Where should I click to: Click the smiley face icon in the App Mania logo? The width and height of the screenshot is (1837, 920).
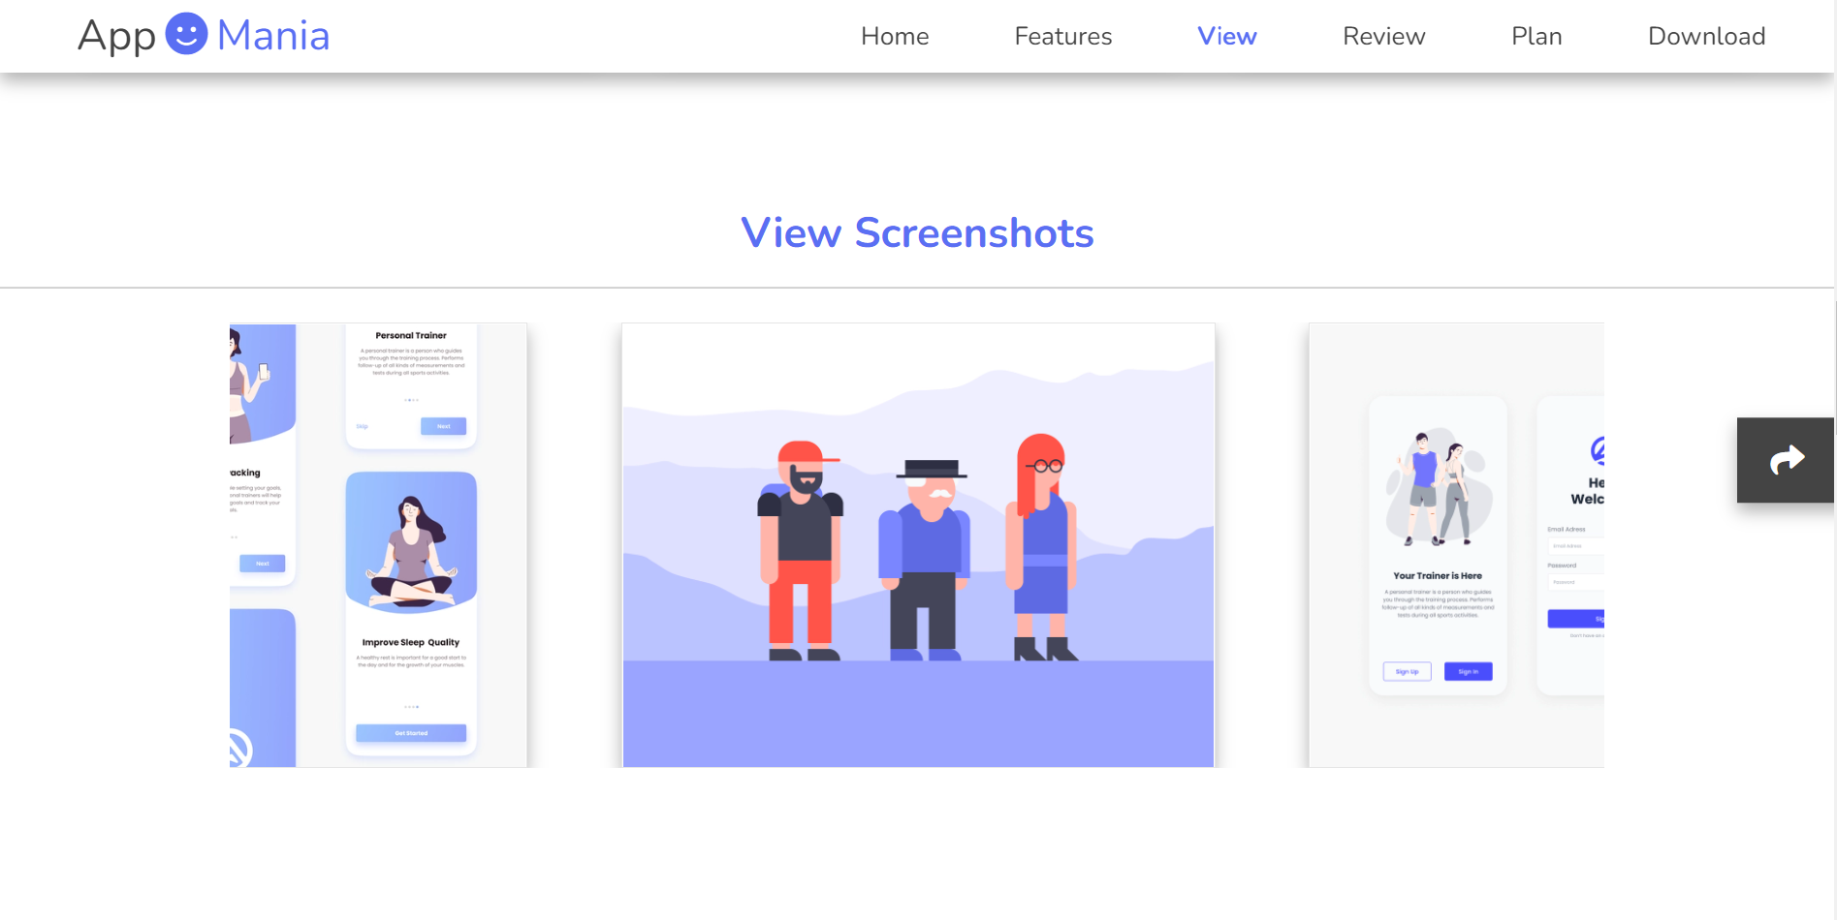[188, 34]
